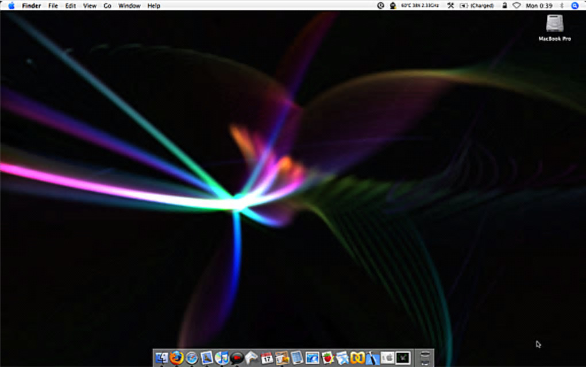Open the Apple menu
586x367 pixels.
click(11, 6)
